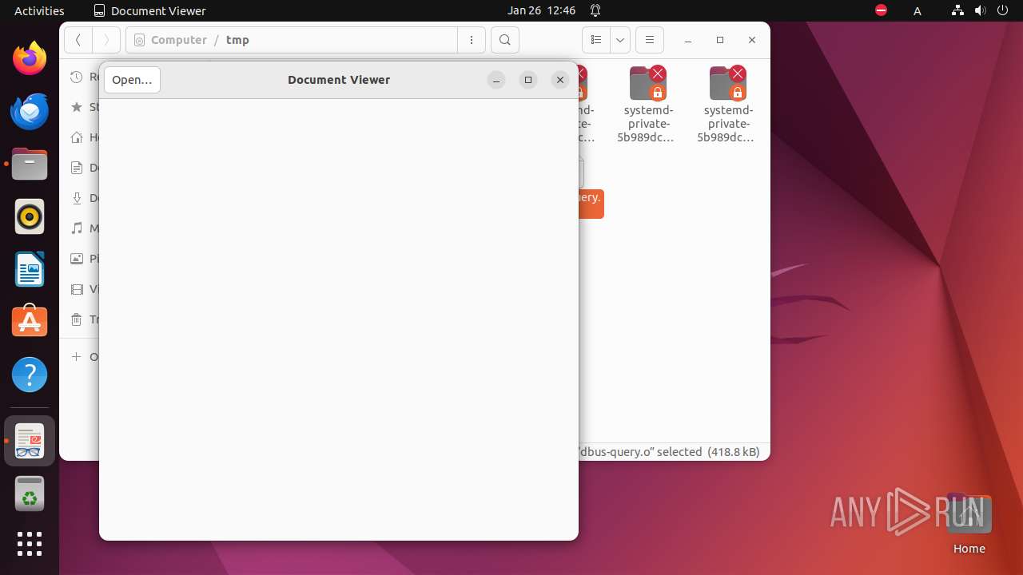This screenshot has height=575, width=1023.
Task: Launch Firefox from the dock
Action: tap(30, 59)
